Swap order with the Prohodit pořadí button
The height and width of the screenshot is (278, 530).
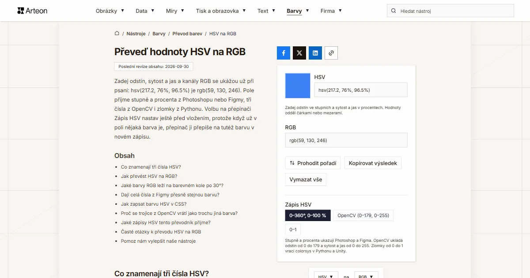coord(313,163)
